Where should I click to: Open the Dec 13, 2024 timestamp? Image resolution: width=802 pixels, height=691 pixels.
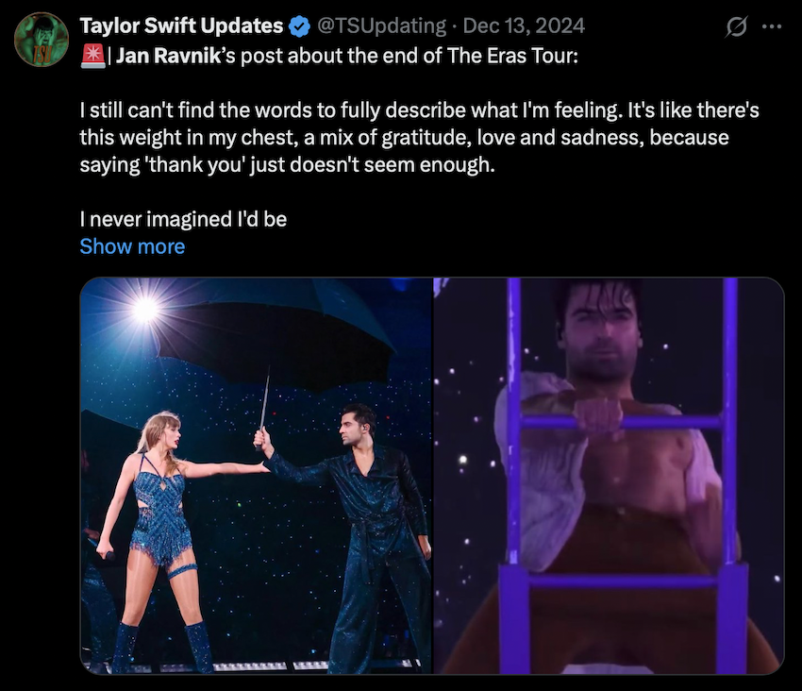(x=524, y=25)
